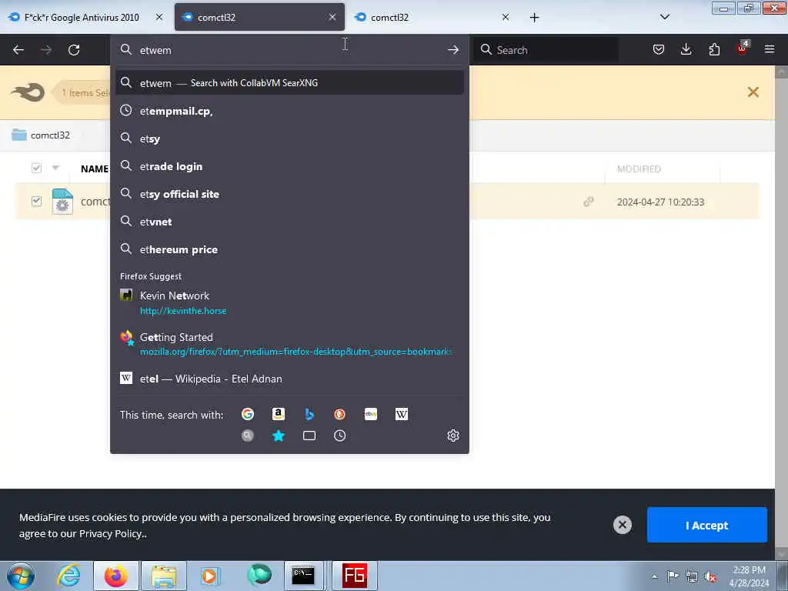The width and height of the screenshot is (788, 591).
Task: Search bookmarks with the star icon
Action: (x=279, y=436)
